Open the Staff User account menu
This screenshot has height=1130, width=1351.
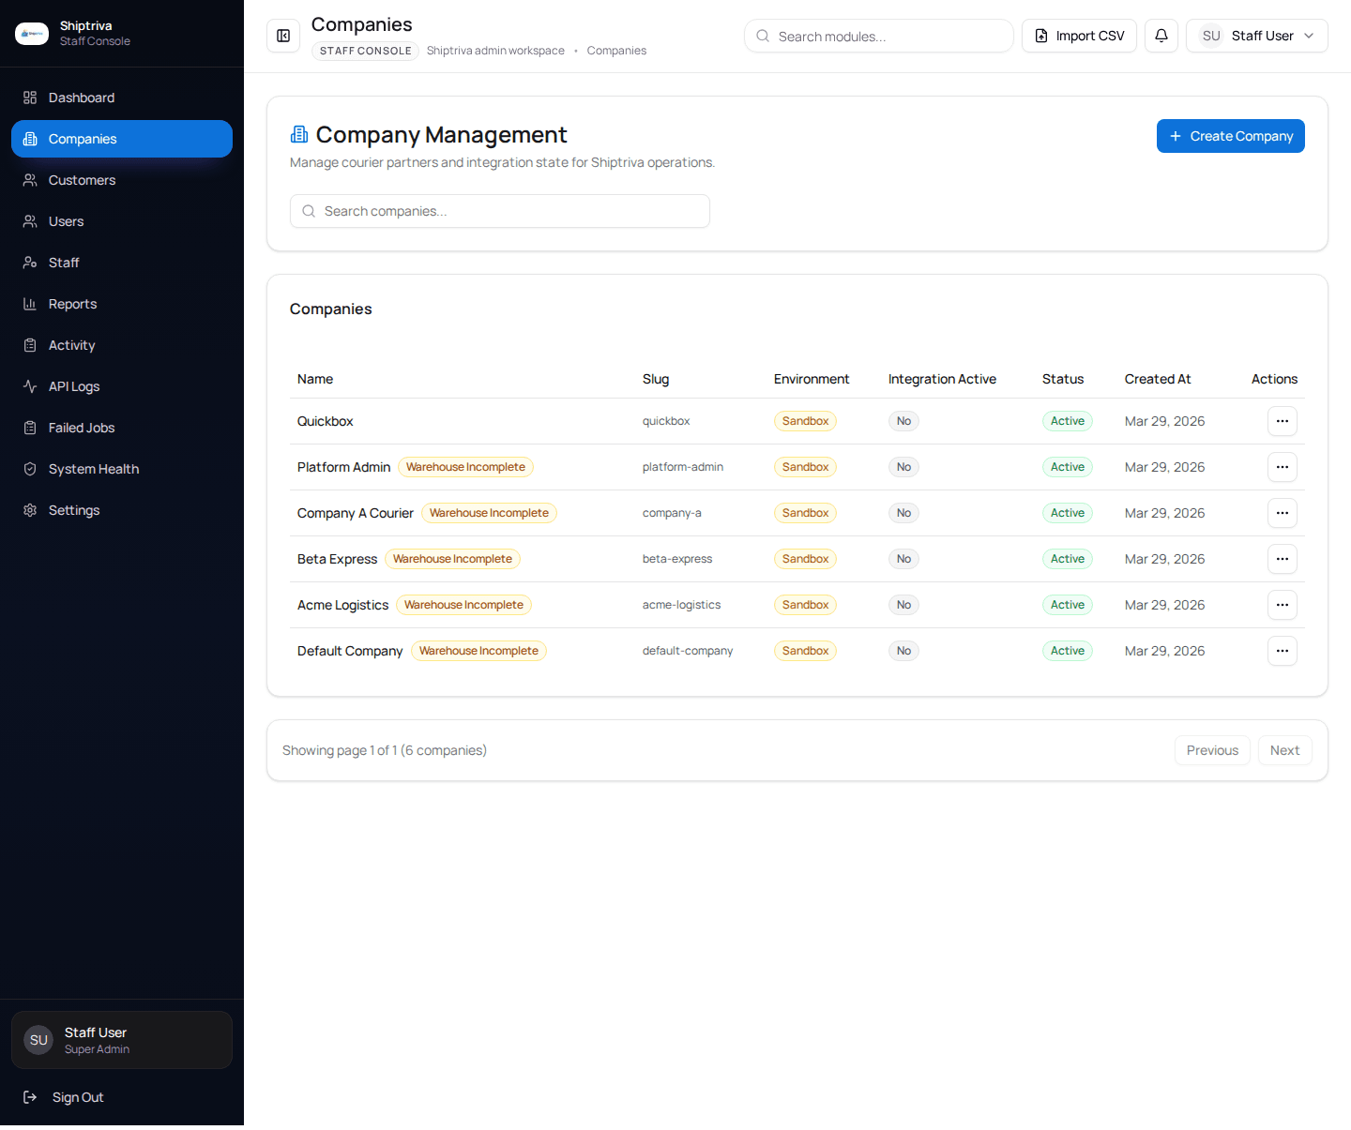(1256, 36)
